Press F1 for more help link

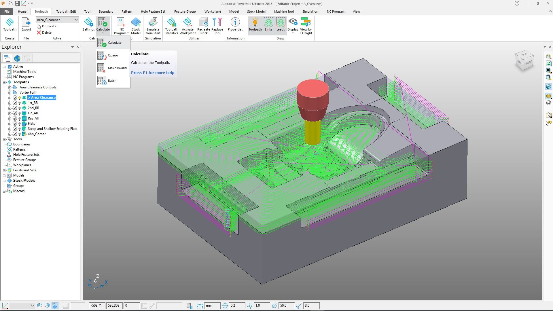(153, 73)
